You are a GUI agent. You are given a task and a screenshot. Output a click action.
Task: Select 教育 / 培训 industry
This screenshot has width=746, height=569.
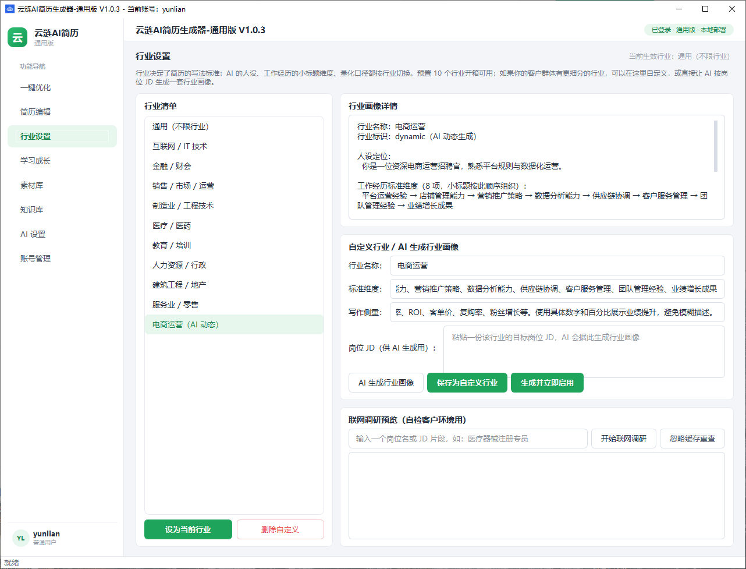[x=234, y=245]
